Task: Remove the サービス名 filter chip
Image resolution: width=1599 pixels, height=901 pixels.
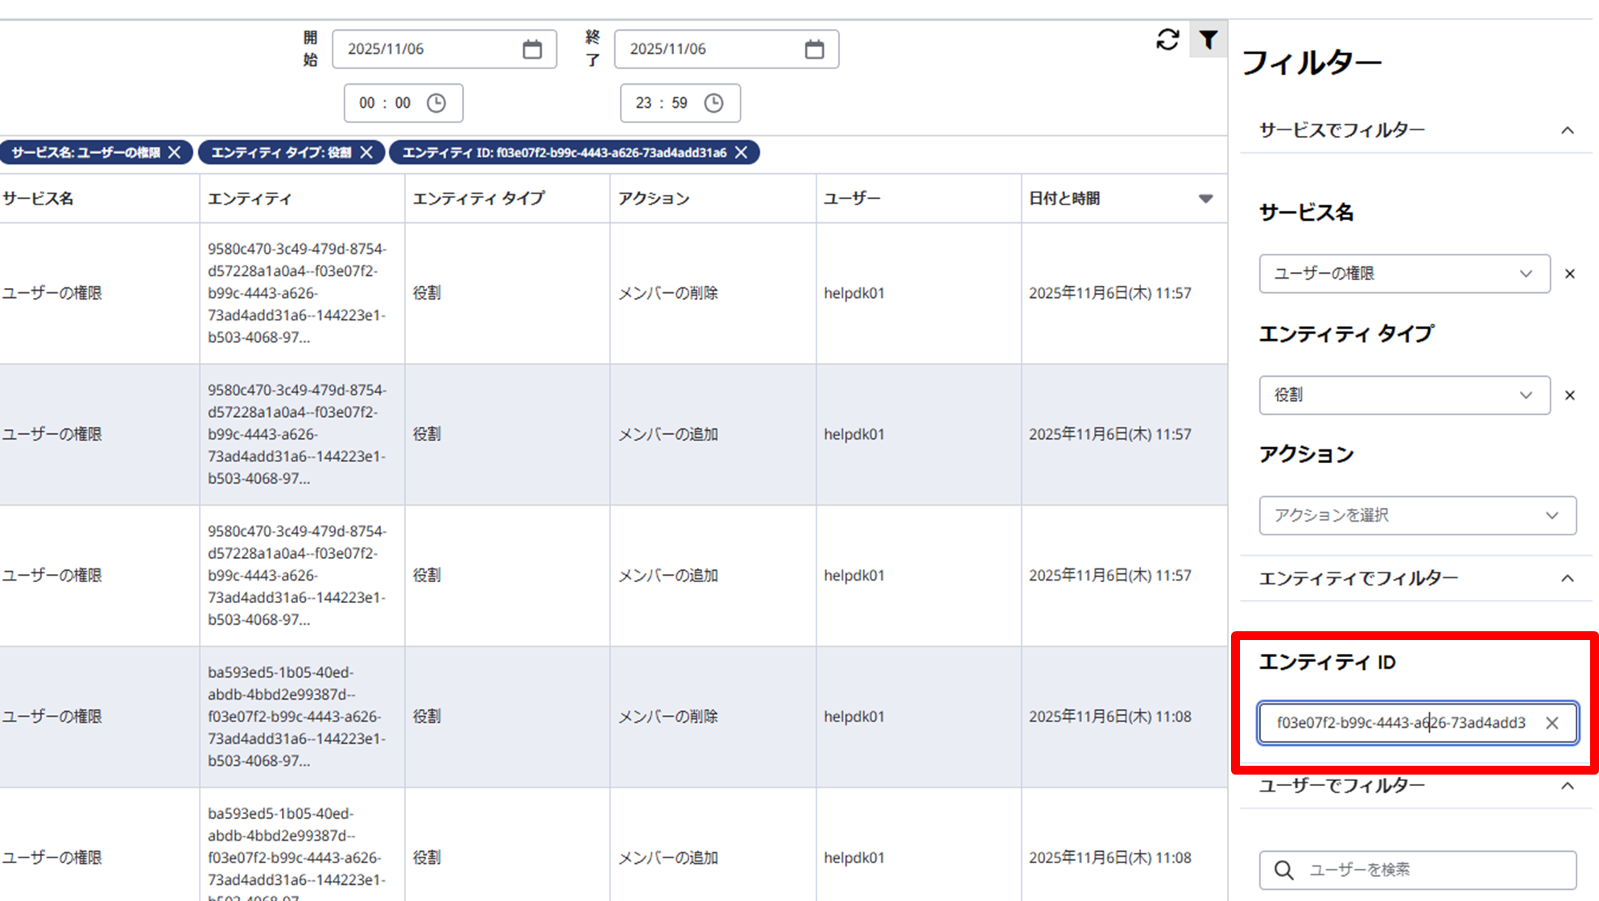Action: click(175, 152)
